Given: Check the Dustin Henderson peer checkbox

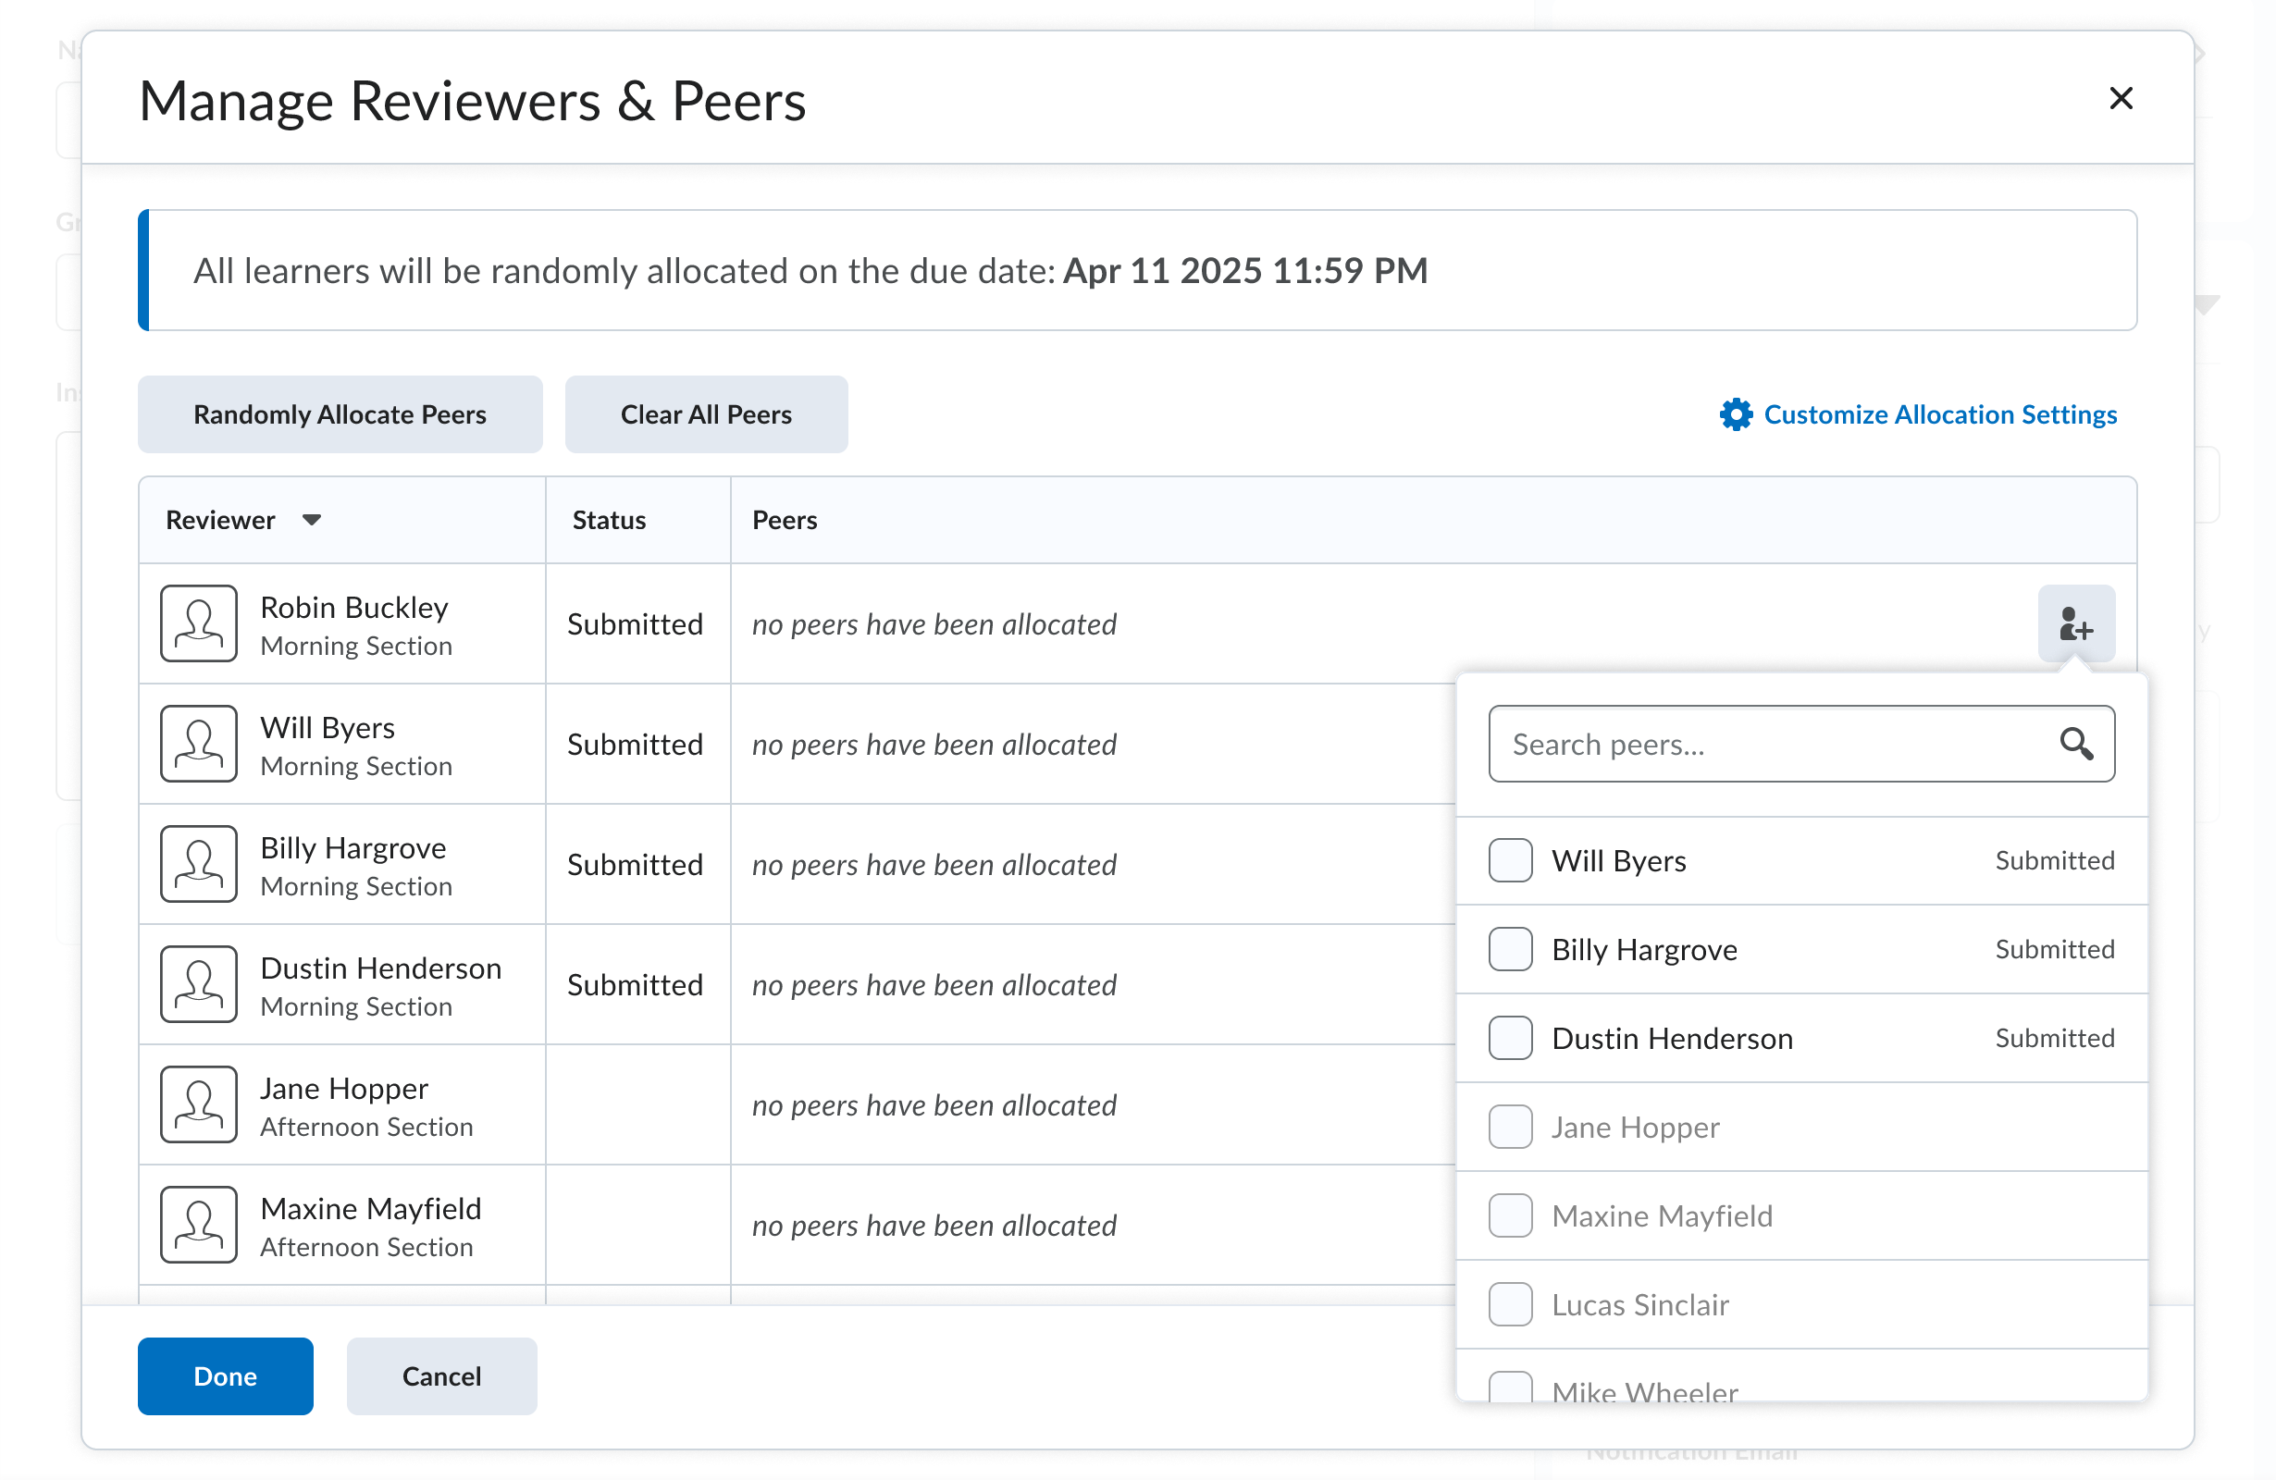Looking at the screenshot, I should tap(1510, 1037).
